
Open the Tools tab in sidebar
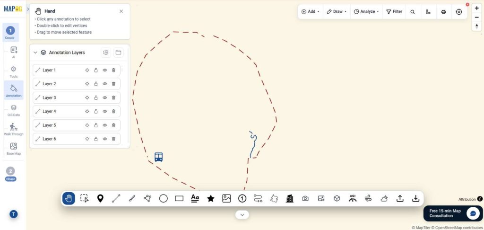14,71
